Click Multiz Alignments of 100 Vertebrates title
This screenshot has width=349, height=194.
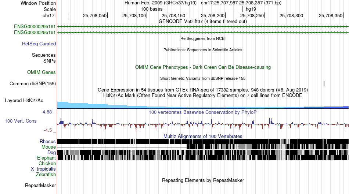point(203,136)
